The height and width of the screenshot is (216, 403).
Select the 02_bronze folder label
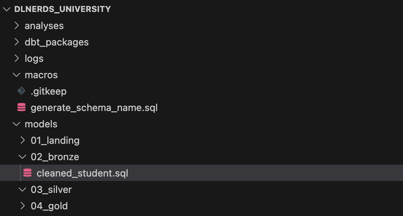(55, 156)
